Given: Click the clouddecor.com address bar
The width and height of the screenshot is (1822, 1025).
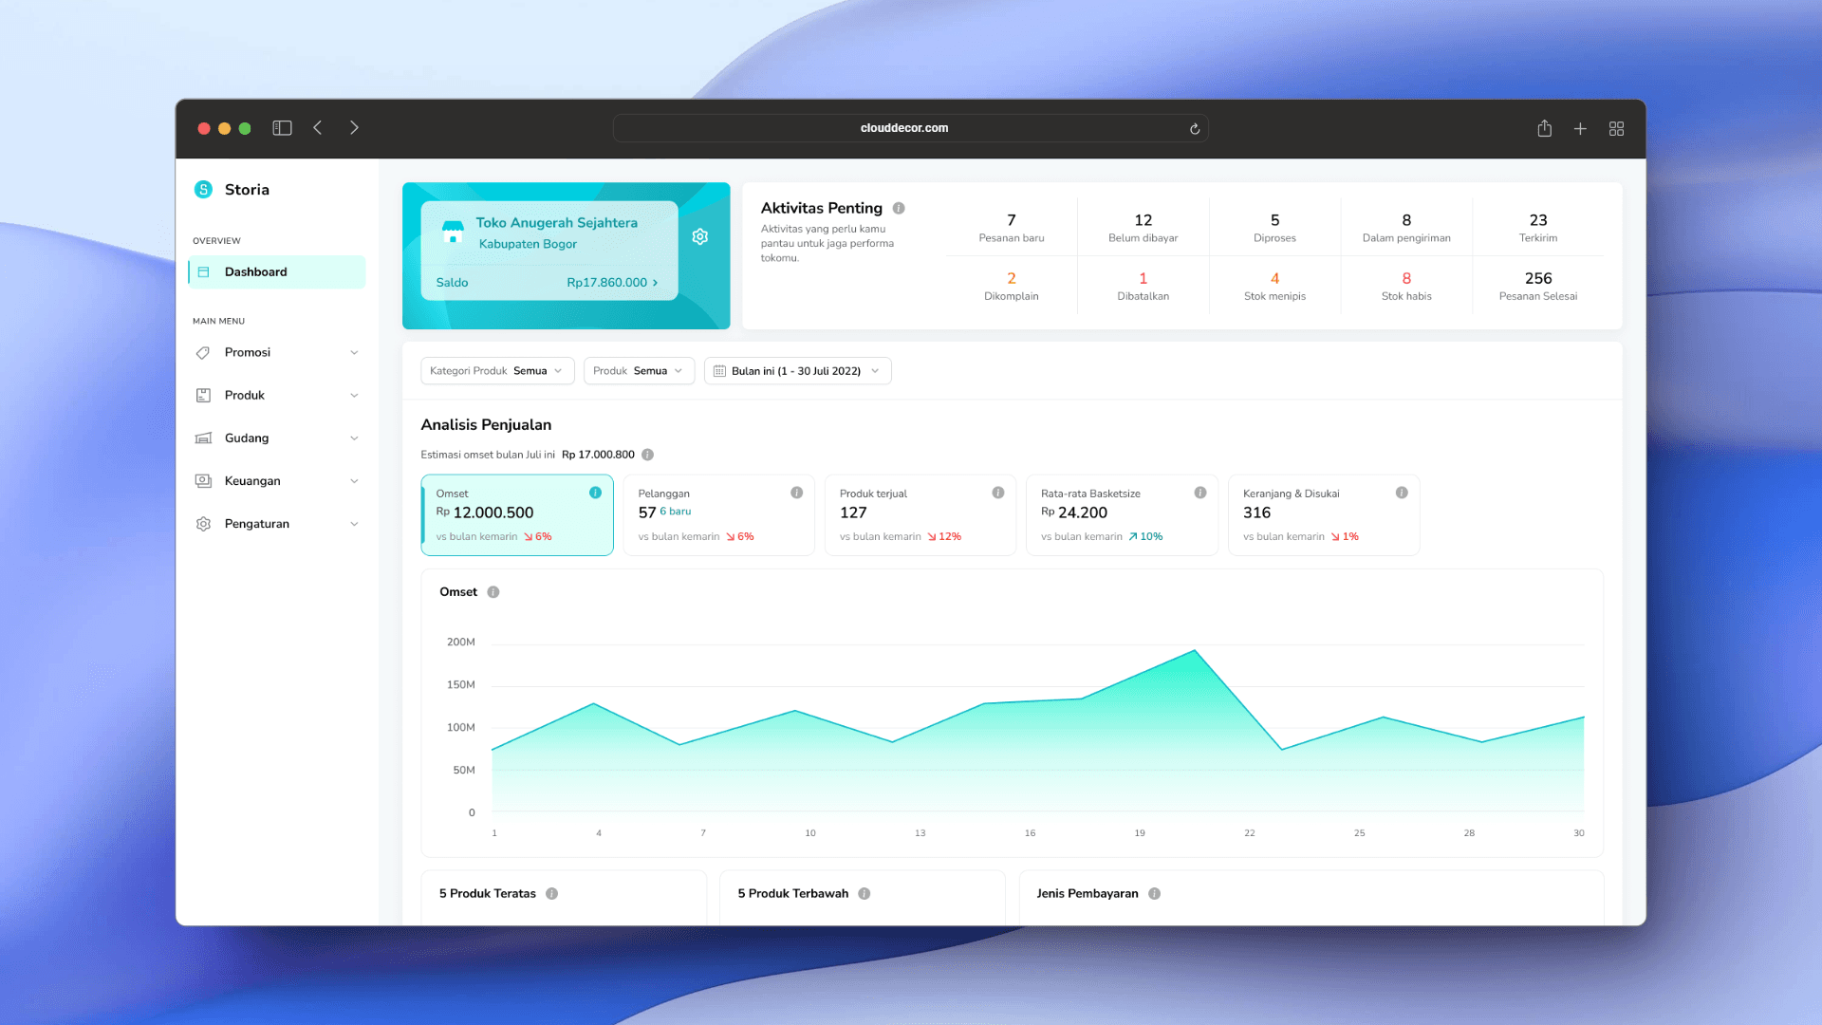Looking at the screenshot, I should [902, 128].
